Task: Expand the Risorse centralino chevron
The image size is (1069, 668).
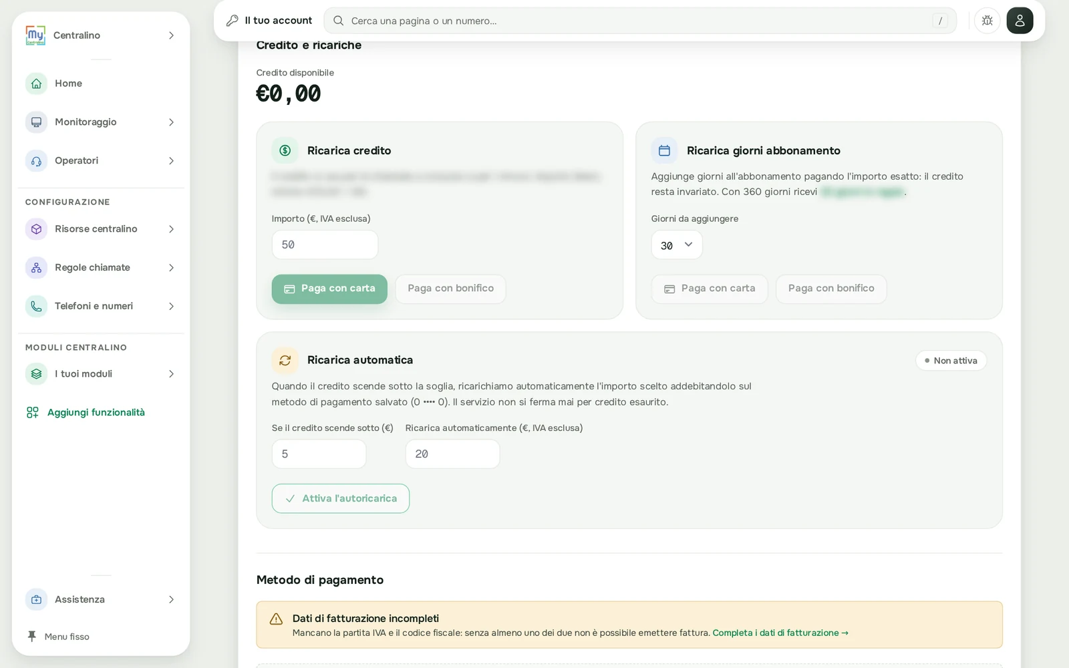Action: tap(171, 229)
